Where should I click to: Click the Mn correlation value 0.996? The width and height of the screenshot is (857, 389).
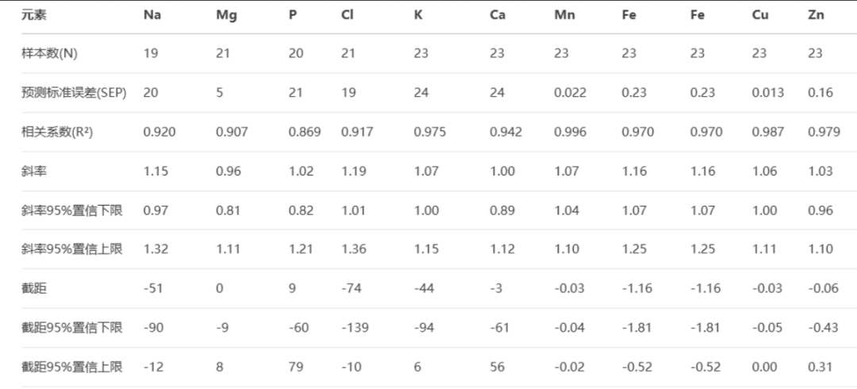[x=570, y=132]
